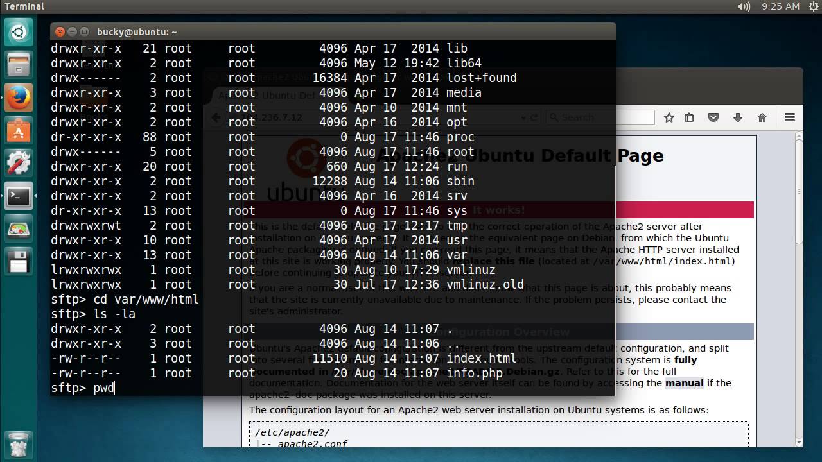
Task: Click the 'pwd' prompt line in terminal
Action: pos(82,388)
